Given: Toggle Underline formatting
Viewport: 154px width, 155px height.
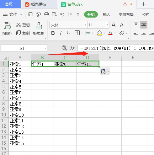Looking at the screenshot, I should (69, 33).
